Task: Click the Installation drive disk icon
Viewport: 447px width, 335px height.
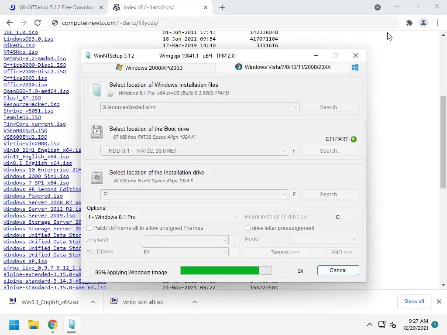Action: (x=96, y=177)
